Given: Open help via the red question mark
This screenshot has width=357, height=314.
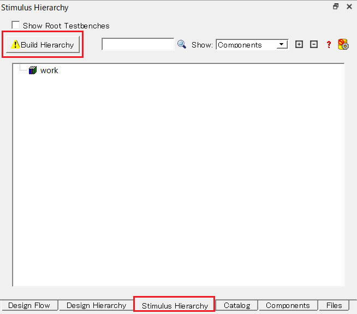Looking at the screenshot, I should 329,45.
